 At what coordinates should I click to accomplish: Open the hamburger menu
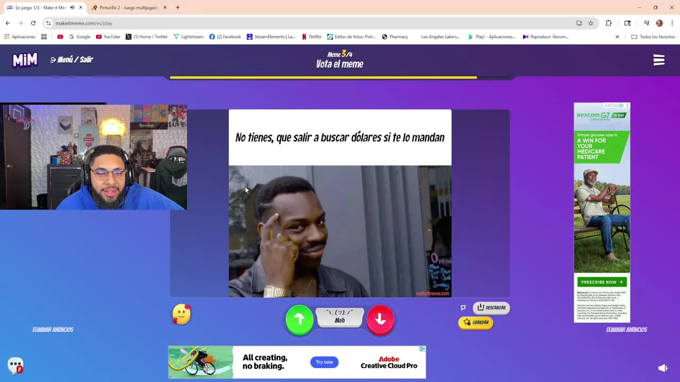[x=659, y=60]
